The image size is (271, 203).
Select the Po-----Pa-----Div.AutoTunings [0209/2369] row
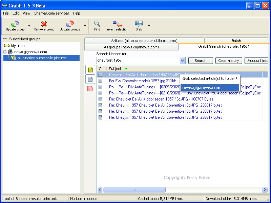tap(182, 87)
